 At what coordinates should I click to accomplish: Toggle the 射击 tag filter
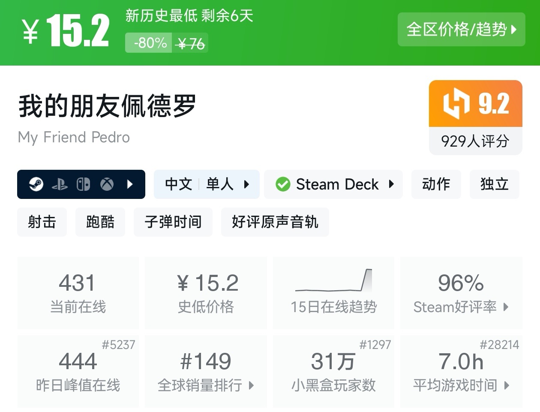tap(42, 222)
